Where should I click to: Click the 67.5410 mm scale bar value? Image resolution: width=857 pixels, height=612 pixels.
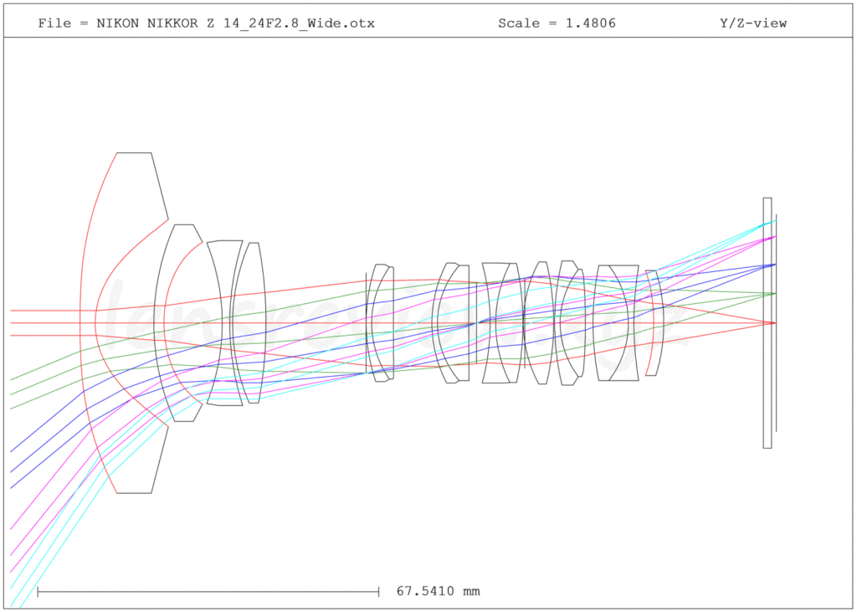click(438, 591)
